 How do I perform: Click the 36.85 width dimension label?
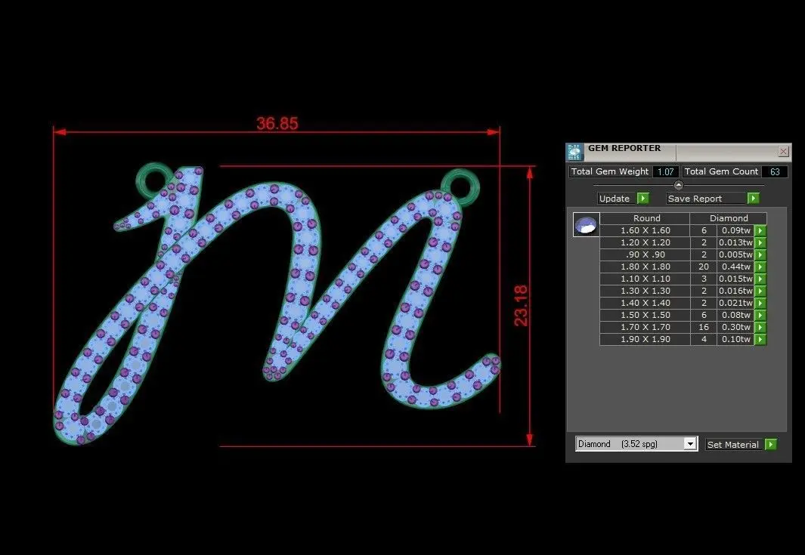(x=277, y=124)
